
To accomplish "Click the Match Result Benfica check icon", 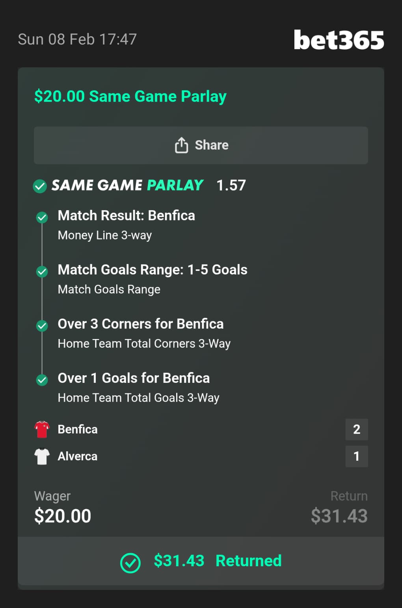I will click(x=42, y=217).
